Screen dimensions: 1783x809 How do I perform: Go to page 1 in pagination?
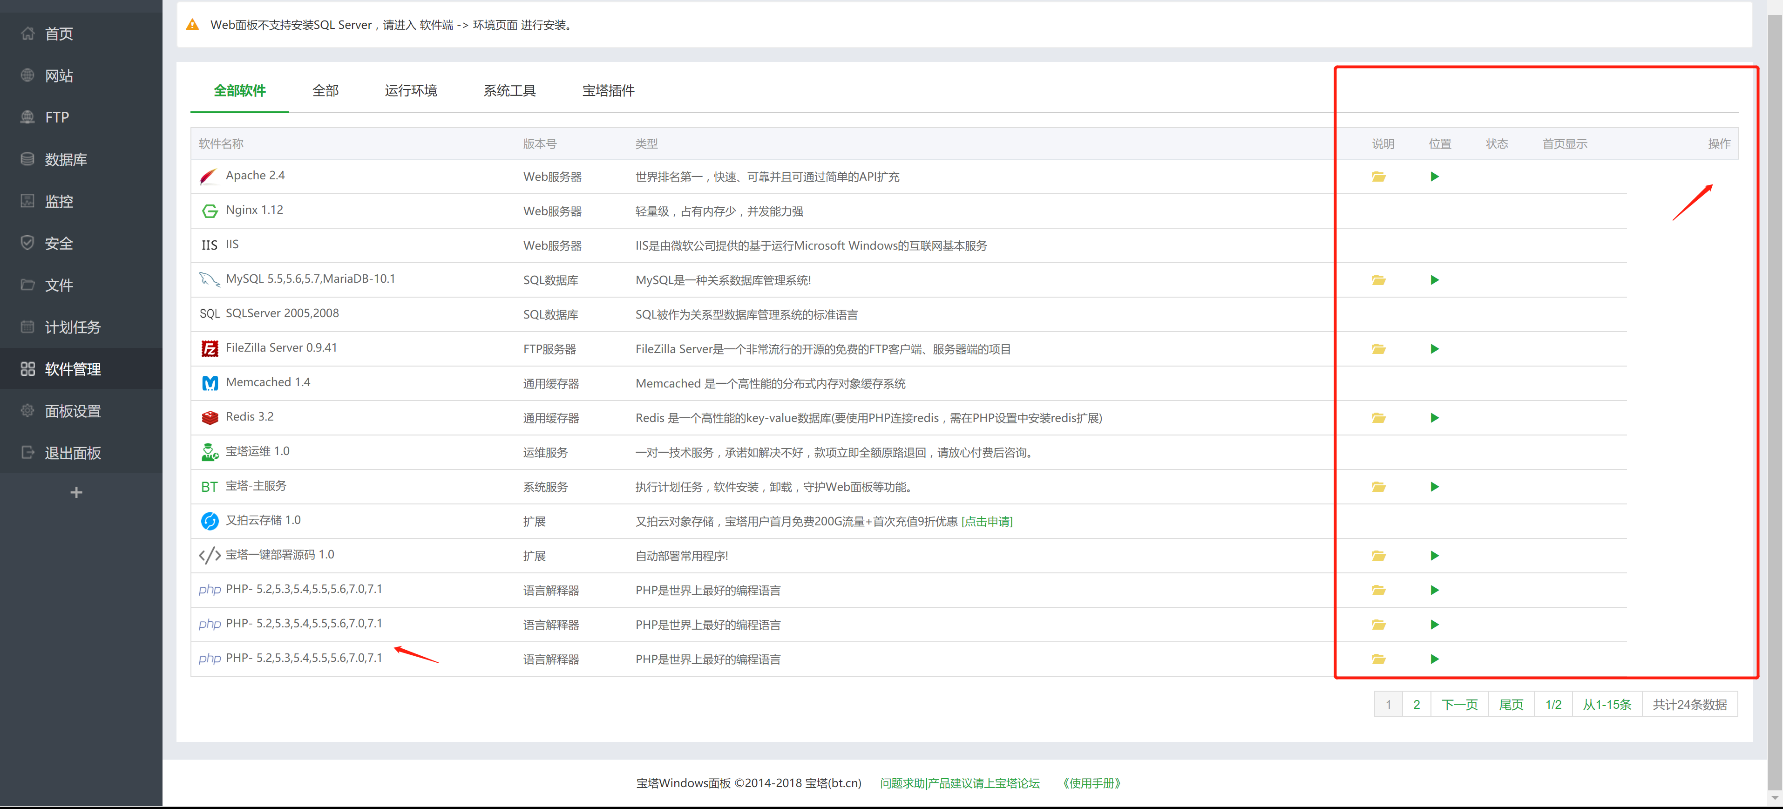click(x=1388, y=704)
